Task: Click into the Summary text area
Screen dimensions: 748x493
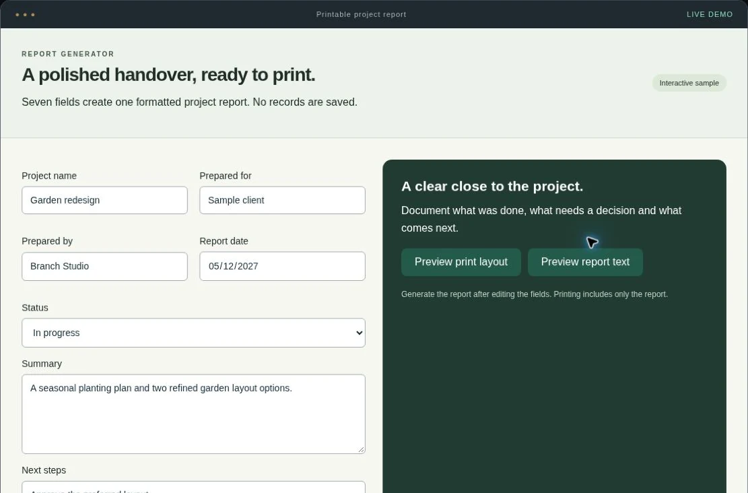Action: [193, 414]
